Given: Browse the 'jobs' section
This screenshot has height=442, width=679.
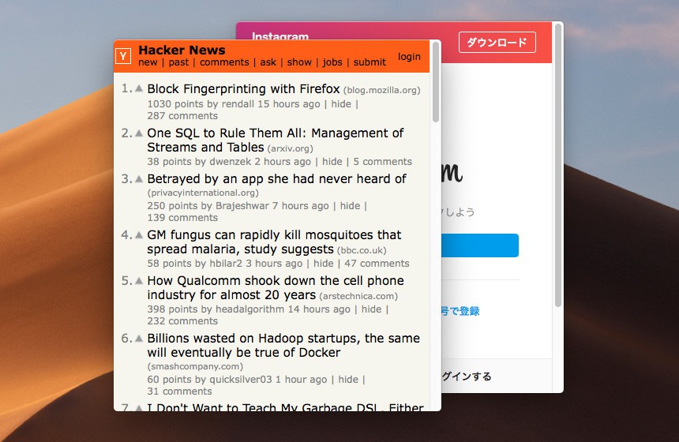Looking at the screenshot, I should coord(332,62).
